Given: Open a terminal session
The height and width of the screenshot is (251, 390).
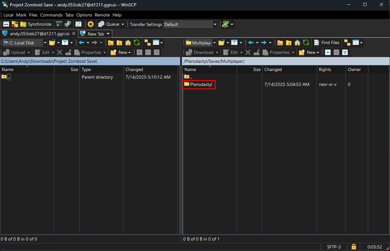Looking at the screenshot, I should point(59,24).
